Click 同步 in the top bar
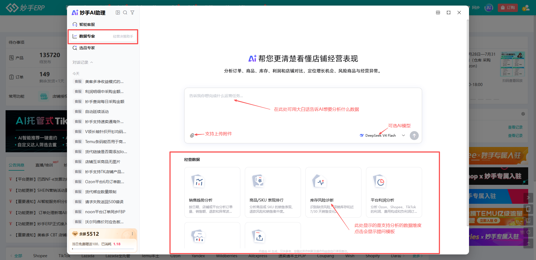The image size is (536, 260). pyautogui.click(x=476, y=8)
